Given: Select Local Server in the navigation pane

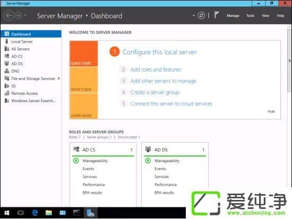Looking at the screenshot, I should pos(31,41).
